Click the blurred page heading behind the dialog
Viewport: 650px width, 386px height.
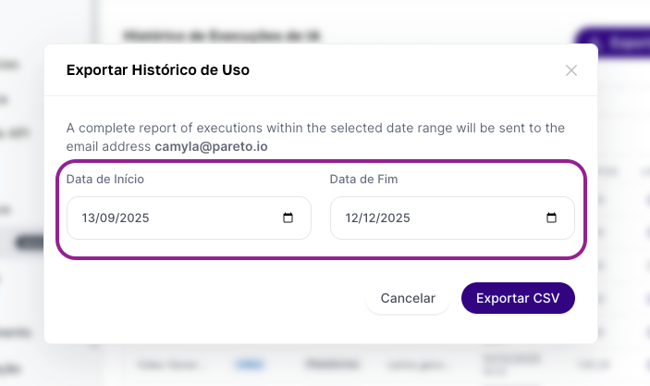pos(222,36)
